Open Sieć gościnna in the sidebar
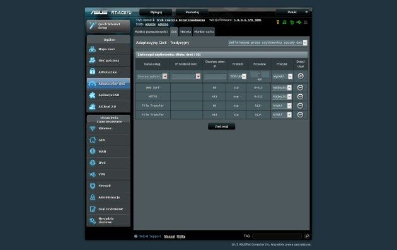The height and width of the screenshot is (250, 397). [108, 60]
